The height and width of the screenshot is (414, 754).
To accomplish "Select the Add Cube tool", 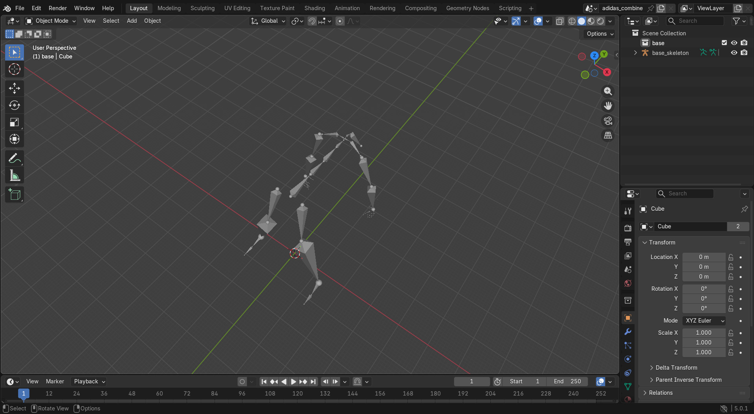I will 15,195.
